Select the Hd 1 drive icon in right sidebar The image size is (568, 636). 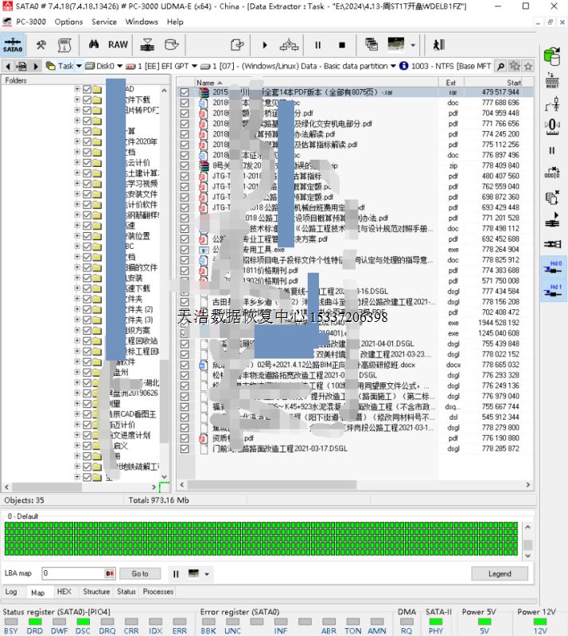point(551,292)
